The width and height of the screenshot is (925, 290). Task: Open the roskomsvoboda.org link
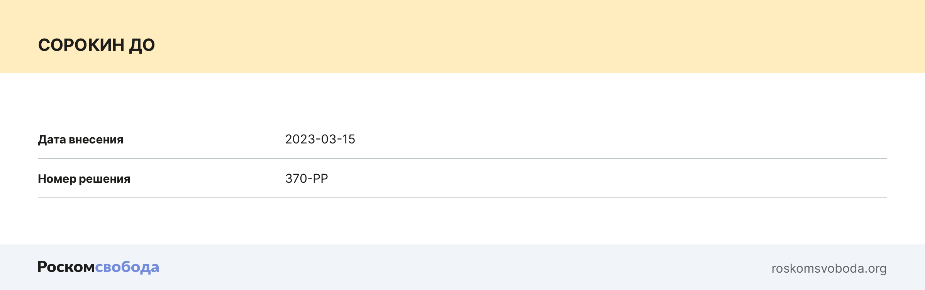(828, 268)
